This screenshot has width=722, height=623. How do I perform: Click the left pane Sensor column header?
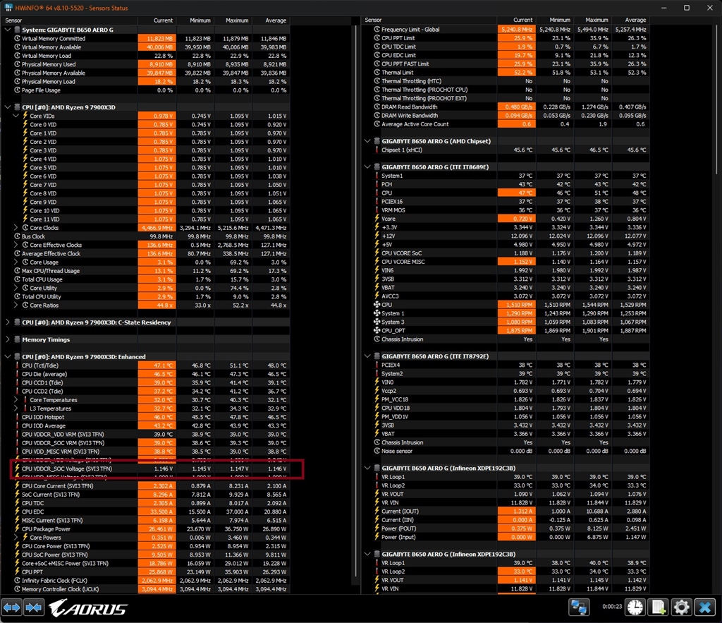[x=69, y=20]
